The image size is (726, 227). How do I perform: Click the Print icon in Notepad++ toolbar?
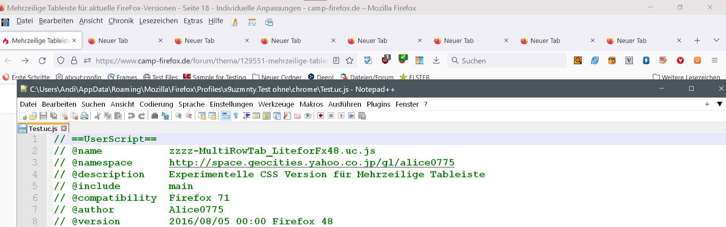coord(84,116)
